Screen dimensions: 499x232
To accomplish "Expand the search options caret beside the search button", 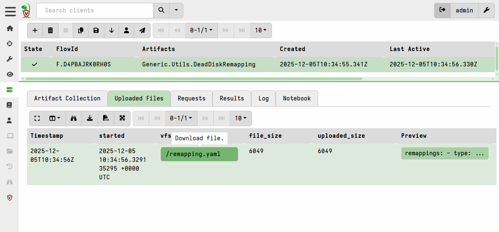I will [x=176, y=10].
